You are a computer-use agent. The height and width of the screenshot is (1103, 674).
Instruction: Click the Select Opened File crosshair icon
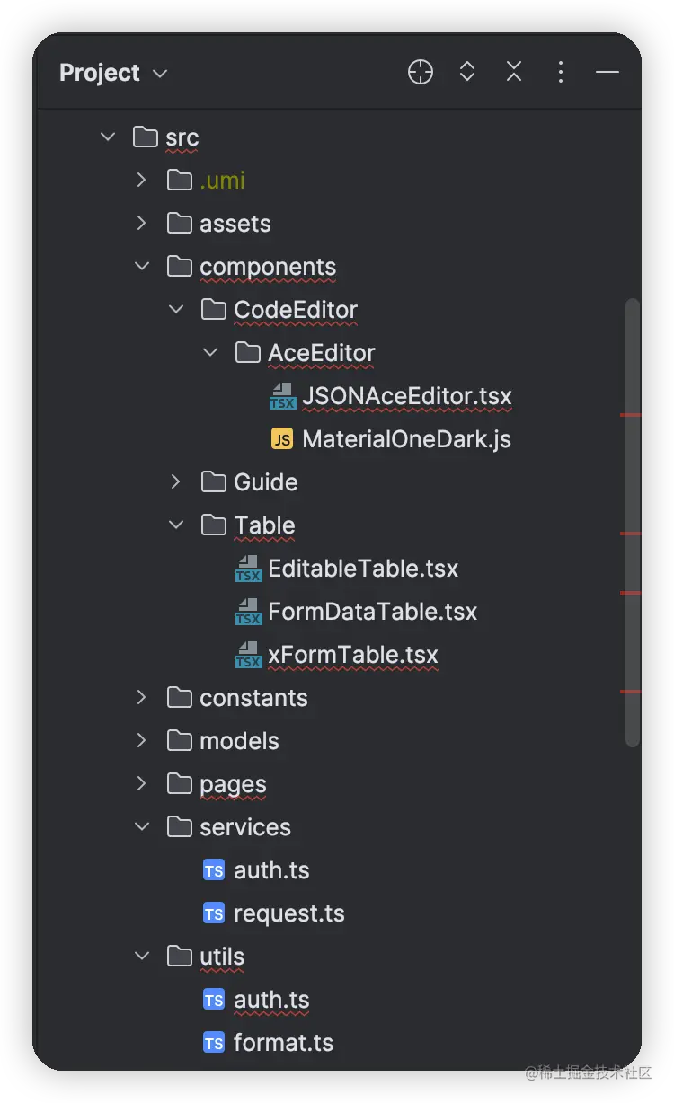pyautogui.click(x=421, y=73)
